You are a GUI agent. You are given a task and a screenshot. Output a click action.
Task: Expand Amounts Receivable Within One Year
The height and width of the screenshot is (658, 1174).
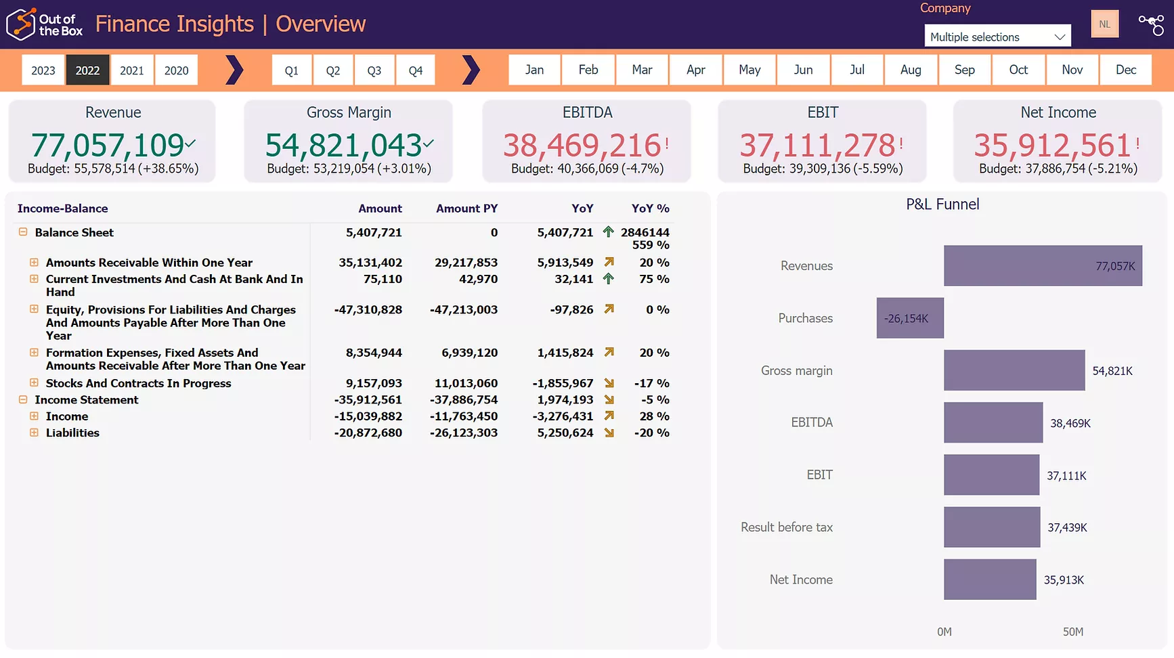(x=34, y=262)
